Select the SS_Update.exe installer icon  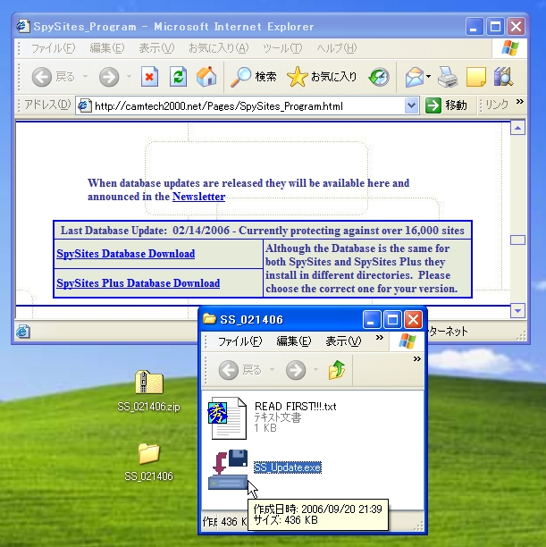228,469
